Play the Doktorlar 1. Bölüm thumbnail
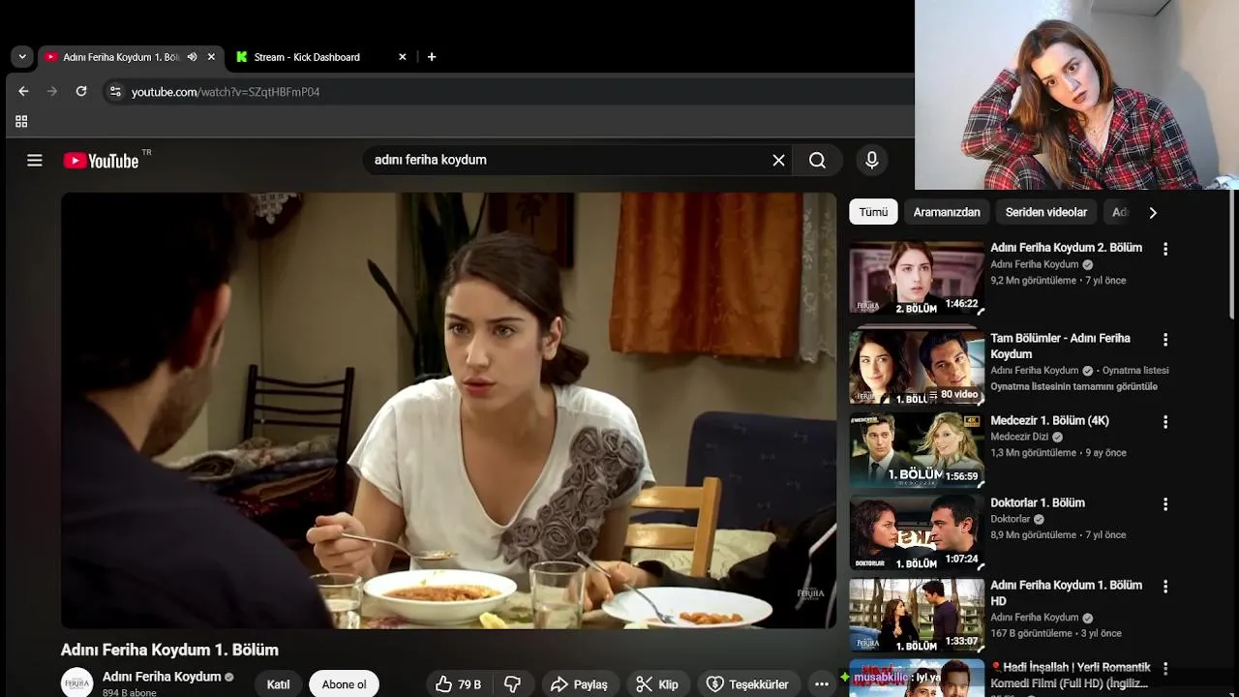 click(x=917, y=532)
